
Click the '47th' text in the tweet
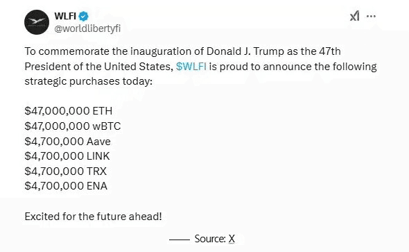330,51
